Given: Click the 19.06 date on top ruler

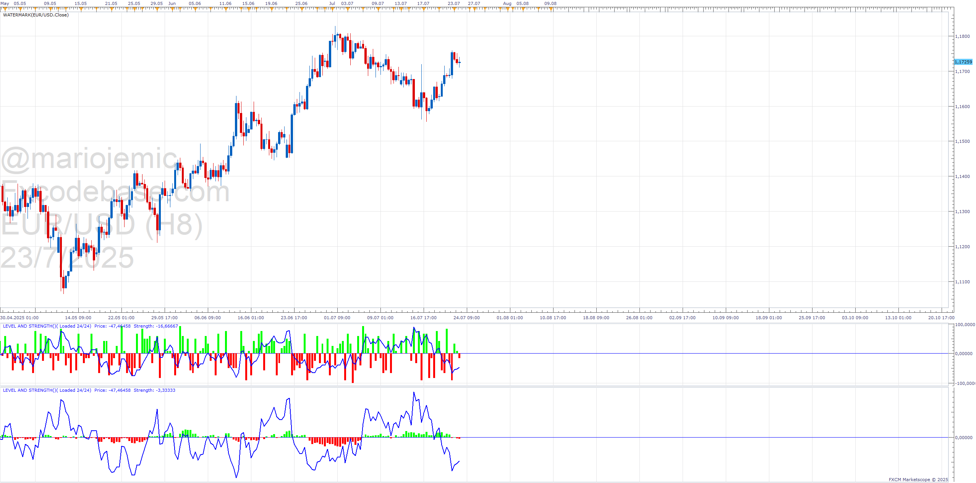Looking at the screenshot, I should pyautogui.click(x=271, y=3).
